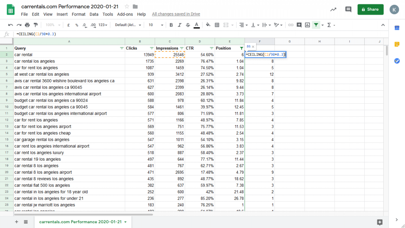Open the Help menu
This screenshot has width=405, height=228.
pos(141,14)
